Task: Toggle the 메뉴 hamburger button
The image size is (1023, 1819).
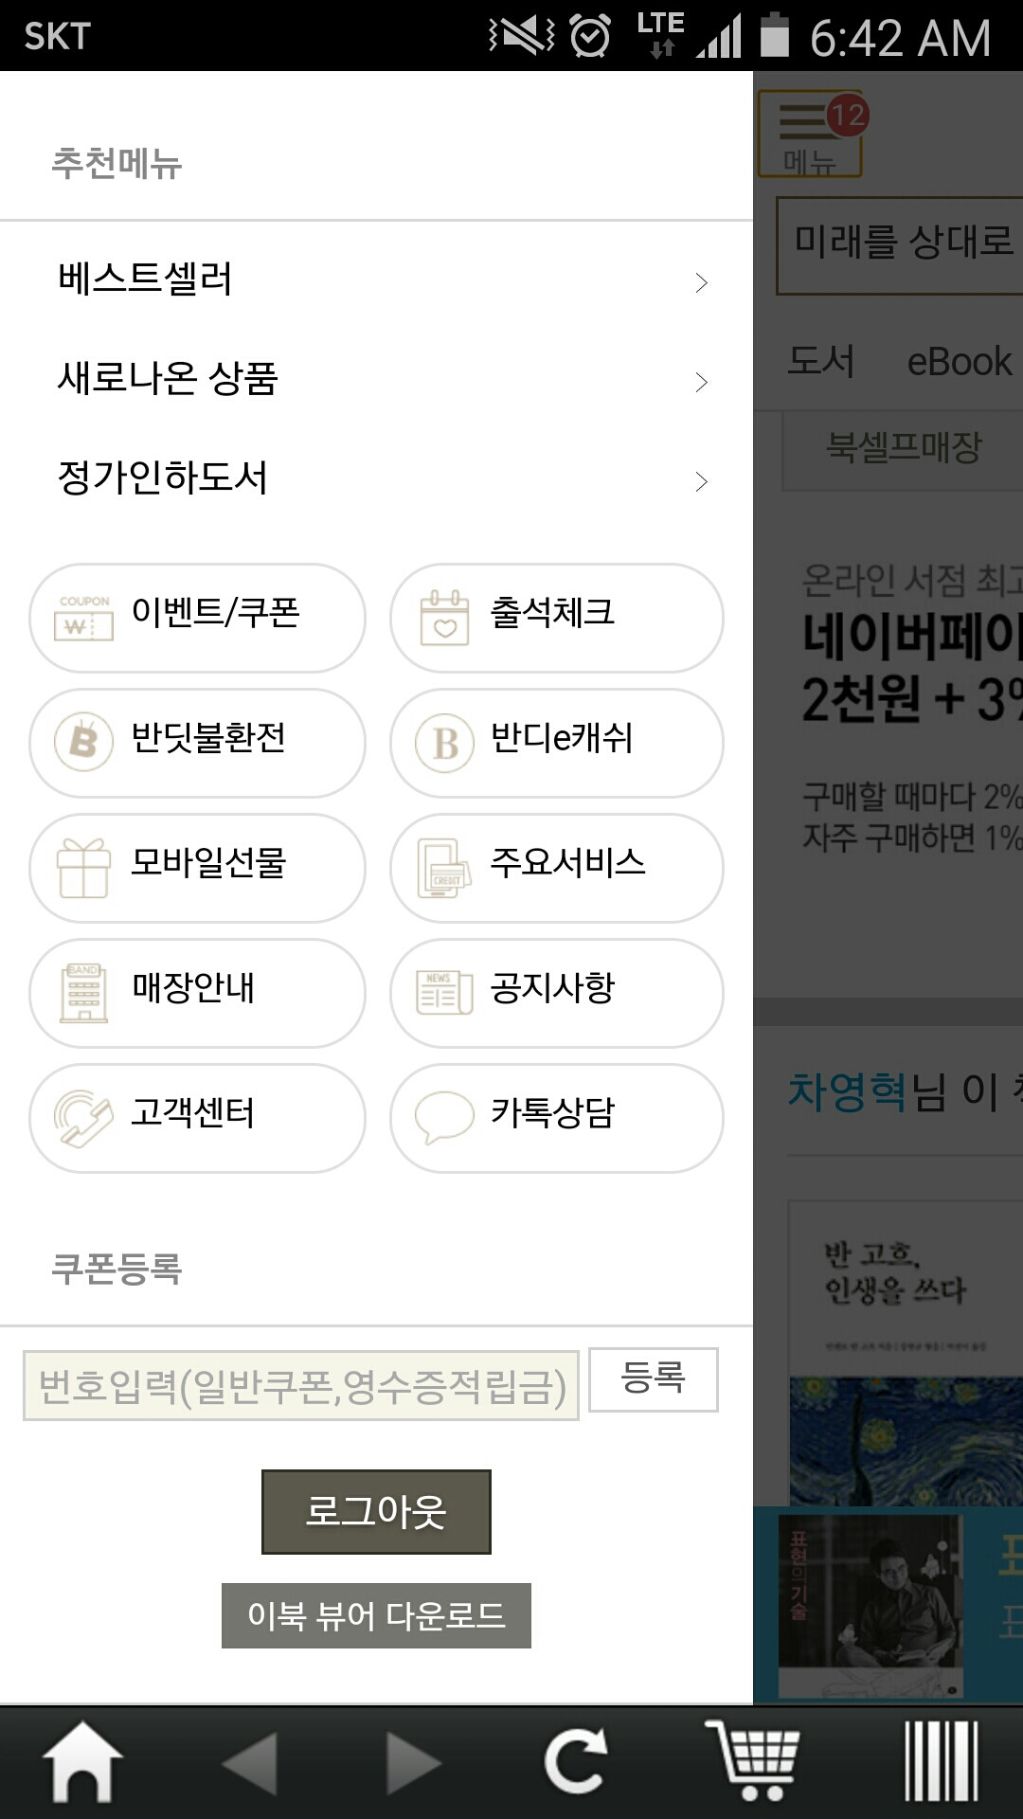Action: tap(811, 135)
